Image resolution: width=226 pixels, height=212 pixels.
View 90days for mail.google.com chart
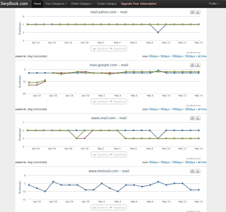[x=165, y=109]
